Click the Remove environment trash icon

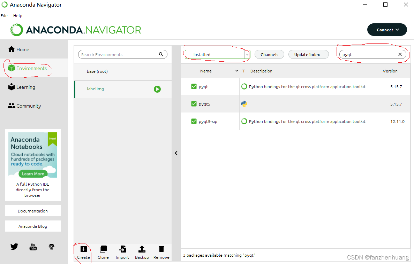[x=161, y=249]
